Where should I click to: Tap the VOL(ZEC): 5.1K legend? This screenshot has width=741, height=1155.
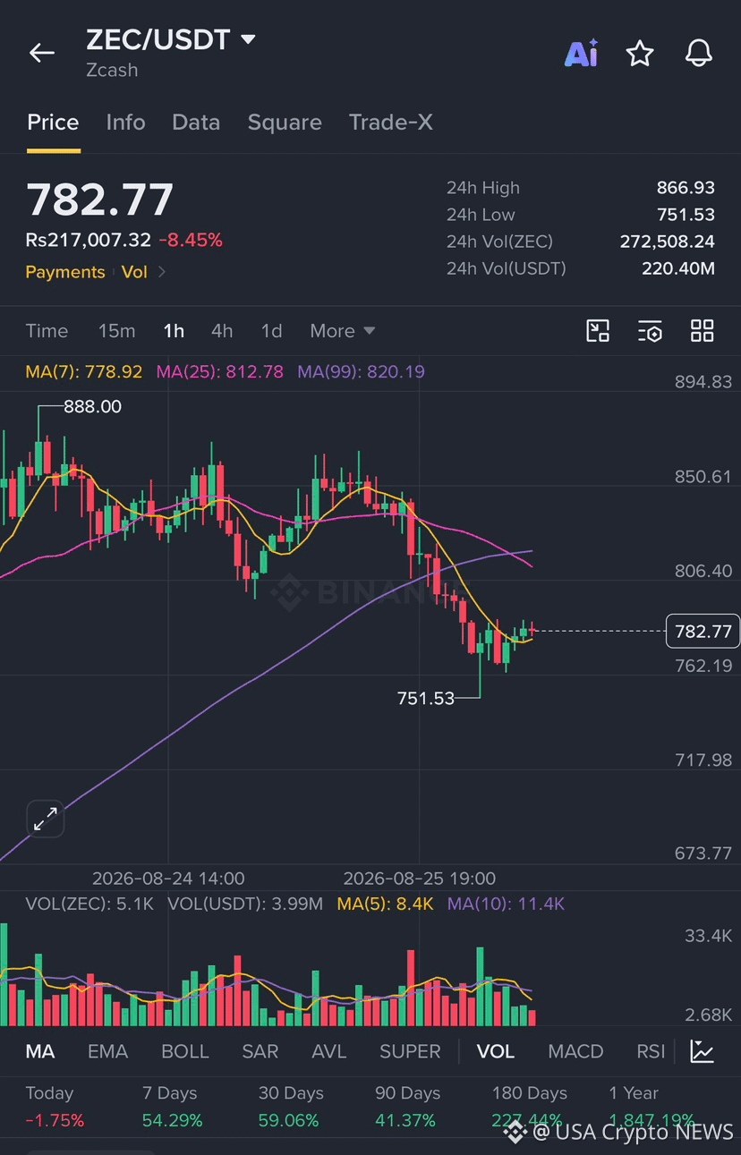coord(89,904)
